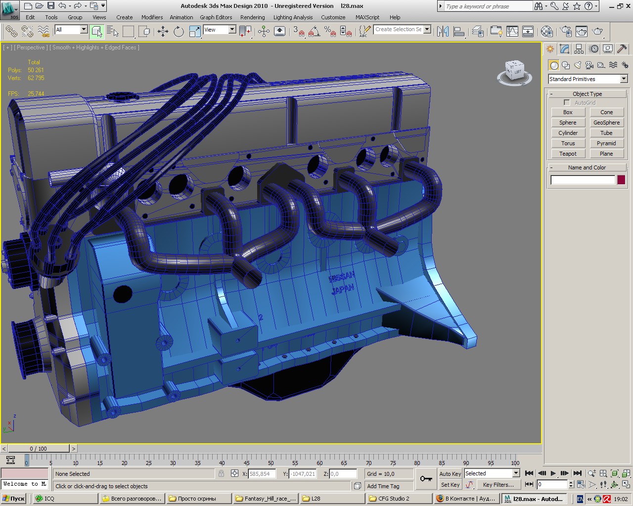Open the Modifiers menu

coord(152,17)
